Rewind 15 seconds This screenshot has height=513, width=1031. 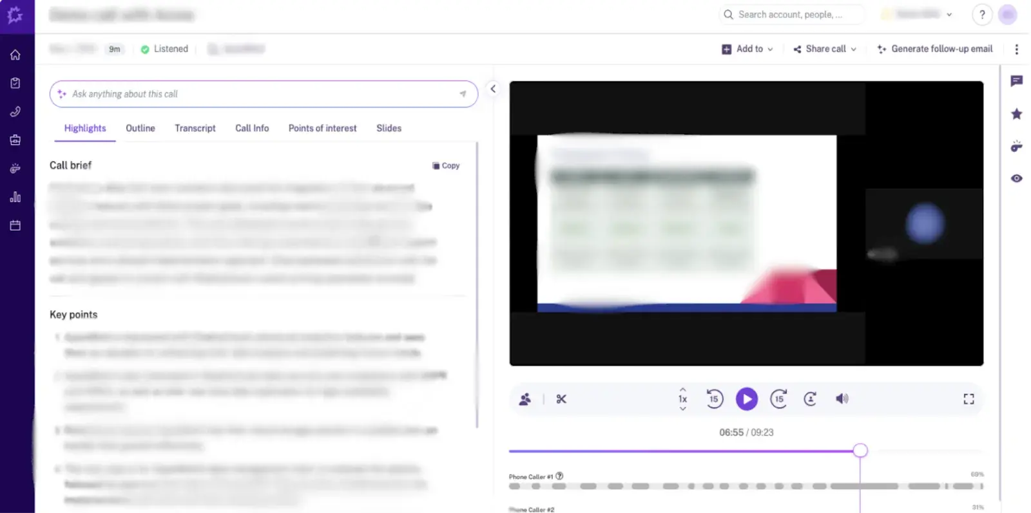pos(714,399)
